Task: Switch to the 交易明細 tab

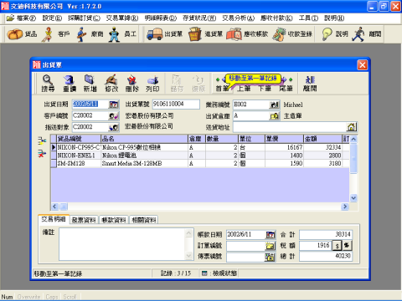Action: tap(54, 219)
